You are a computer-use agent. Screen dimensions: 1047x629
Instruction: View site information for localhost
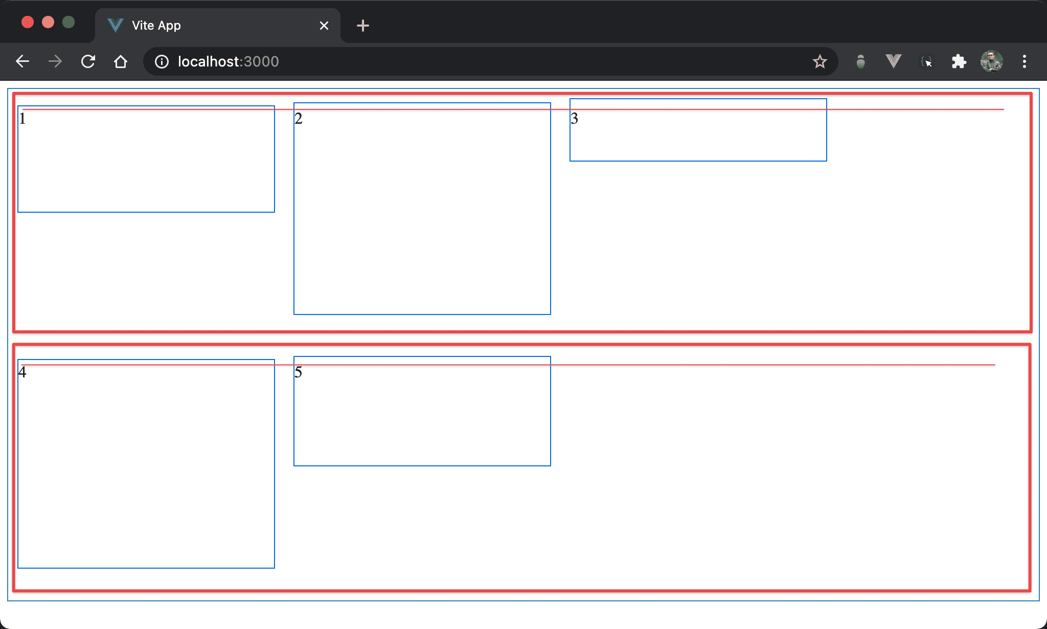[x=162, y=62]
